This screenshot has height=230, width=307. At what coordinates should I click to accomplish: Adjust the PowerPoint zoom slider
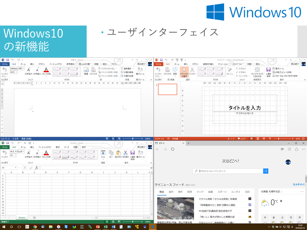(x=283, y=139)
